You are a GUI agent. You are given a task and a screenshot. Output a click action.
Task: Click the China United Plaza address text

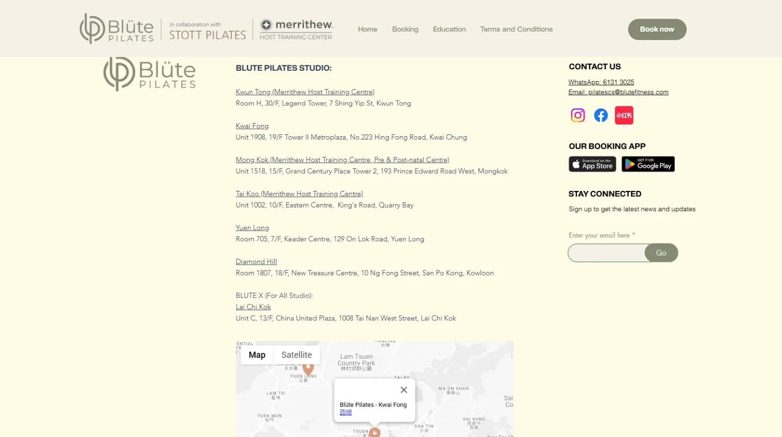[x=346, y=318]
